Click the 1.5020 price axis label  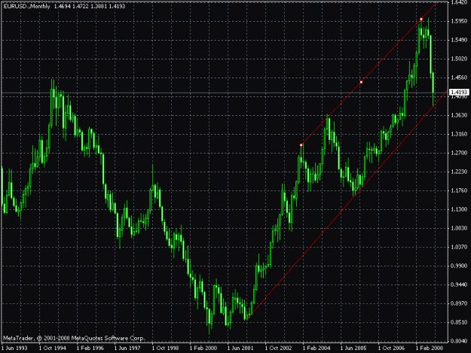(x=459, y=59)
